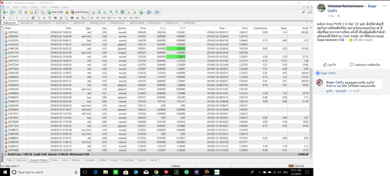
Task: Open the Templates dropdown
Action: 157,12
